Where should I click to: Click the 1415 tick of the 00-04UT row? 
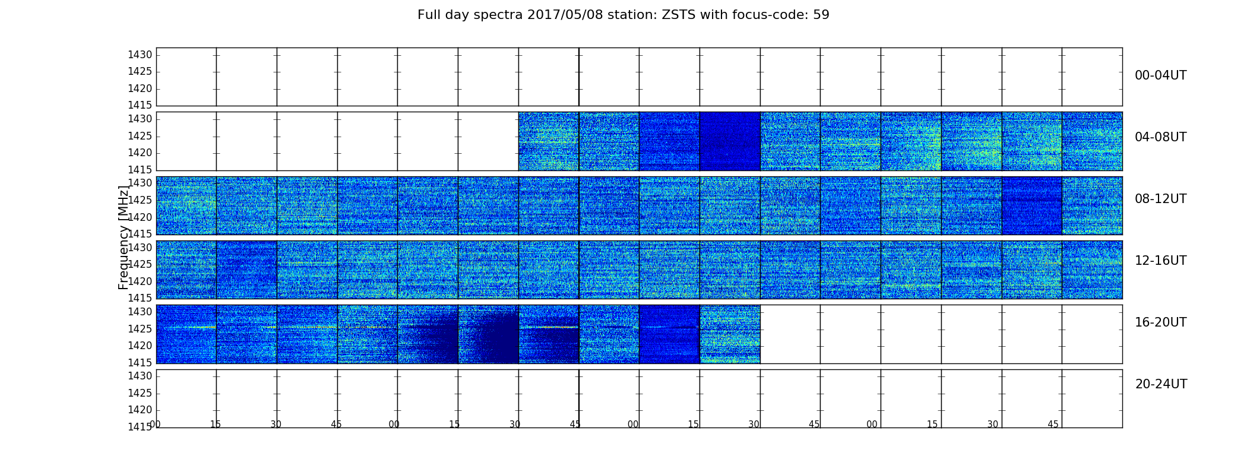tap(140, 106)
